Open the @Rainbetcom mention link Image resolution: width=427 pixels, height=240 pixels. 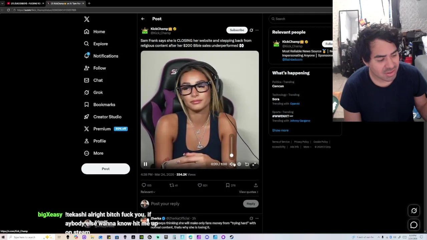tap(292, 60)
